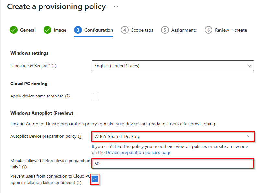Image resolution: width=266 pixels, height=193 pixels.
Task: Click info icon next to Apply device name template
Action: pyautogui.click(x=67, y=96)
